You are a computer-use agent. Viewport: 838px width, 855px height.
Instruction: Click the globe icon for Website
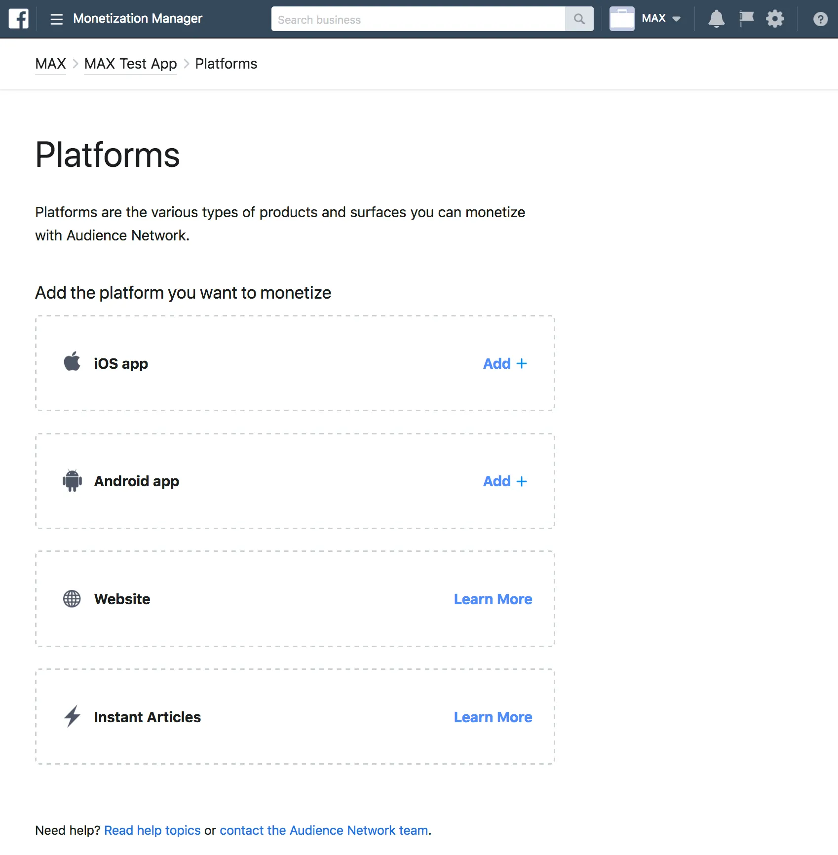[72, 599]
